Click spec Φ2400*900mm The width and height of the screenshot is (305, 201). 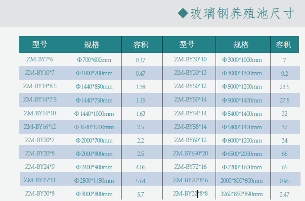point(94,167)
